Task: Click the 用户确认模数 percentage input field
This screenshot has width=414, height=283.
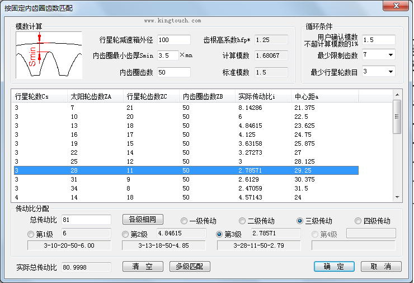Action: pos(379,40)
